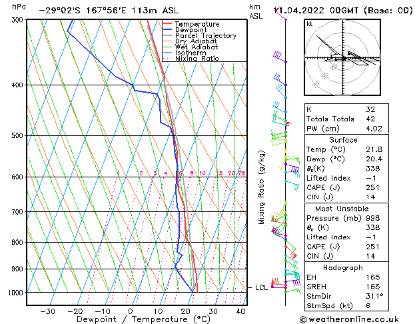Click the LCL level marker label
Viewport: 419px width, 324px height.
coord(261,287)
